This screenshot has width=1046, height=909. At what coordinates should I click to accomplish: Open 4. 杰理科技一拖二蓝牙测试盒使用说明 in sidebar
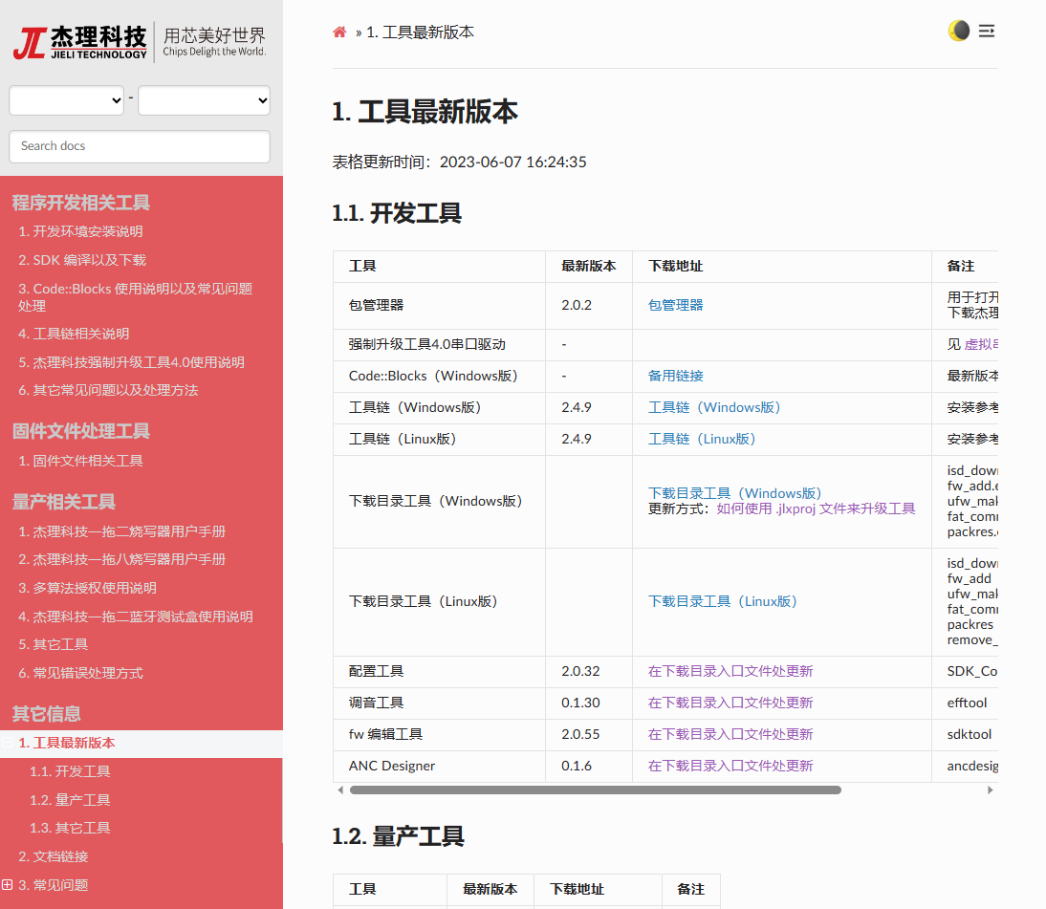[x=136, y=617]
